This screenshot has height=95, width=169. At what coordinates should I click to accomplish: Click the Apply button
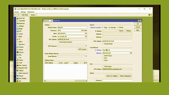(x=138, y=30)
